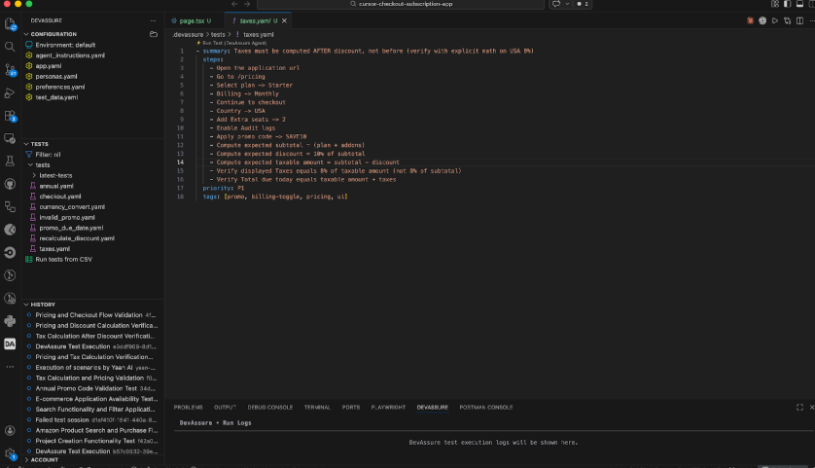This screenshot has height=468, width=815.
Task: Open the Output panel tab
Action: pyautogui.click(x=225, y=407)
